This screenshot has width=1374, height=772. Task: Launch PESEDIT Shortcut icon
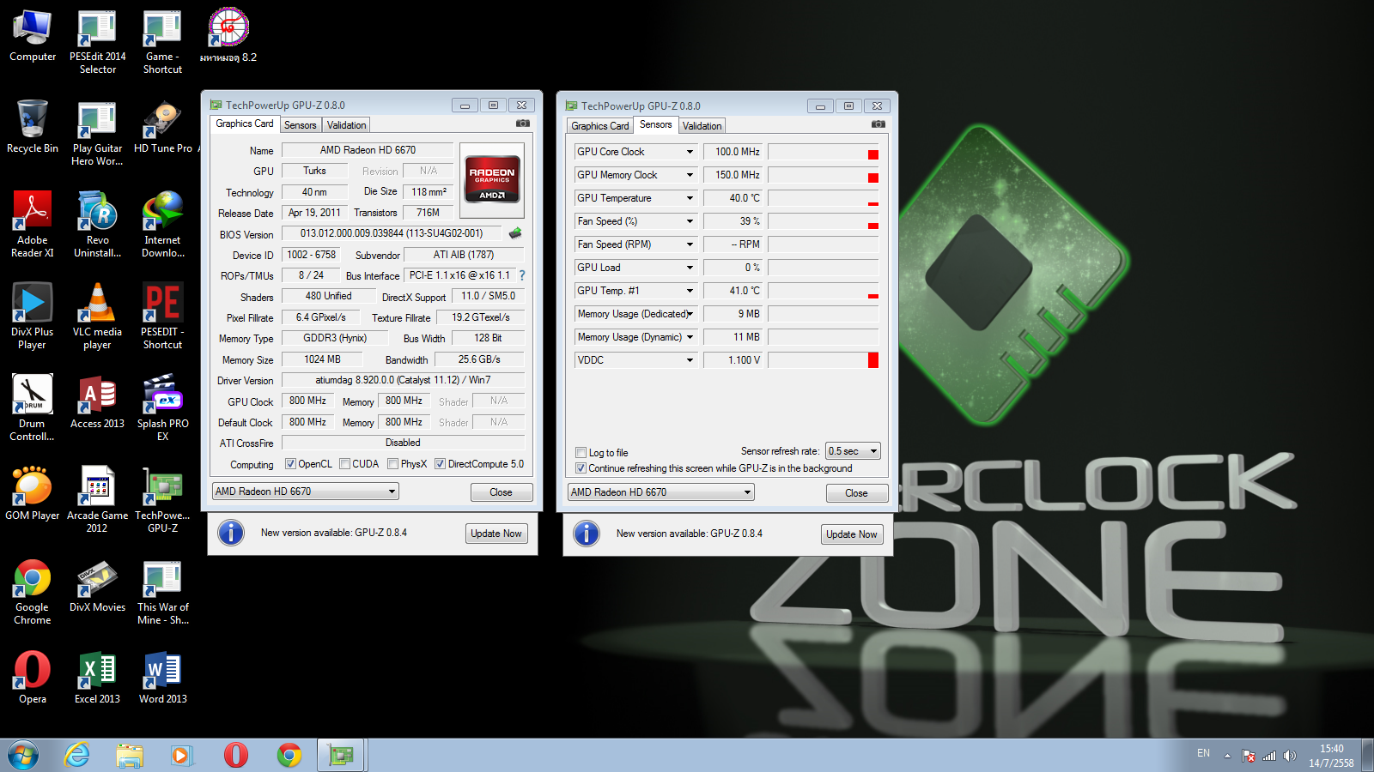pyautogui.click(x=163, y=317)
